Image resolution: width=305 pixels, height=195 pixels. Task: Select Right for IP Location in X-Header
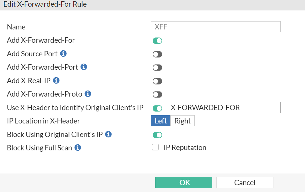(x=182, y=121)
